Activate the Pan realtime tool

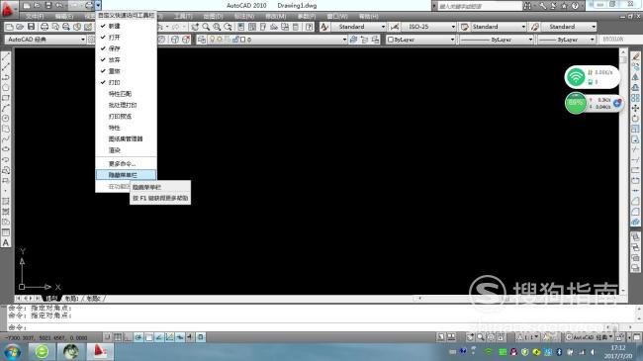(195, 27)
